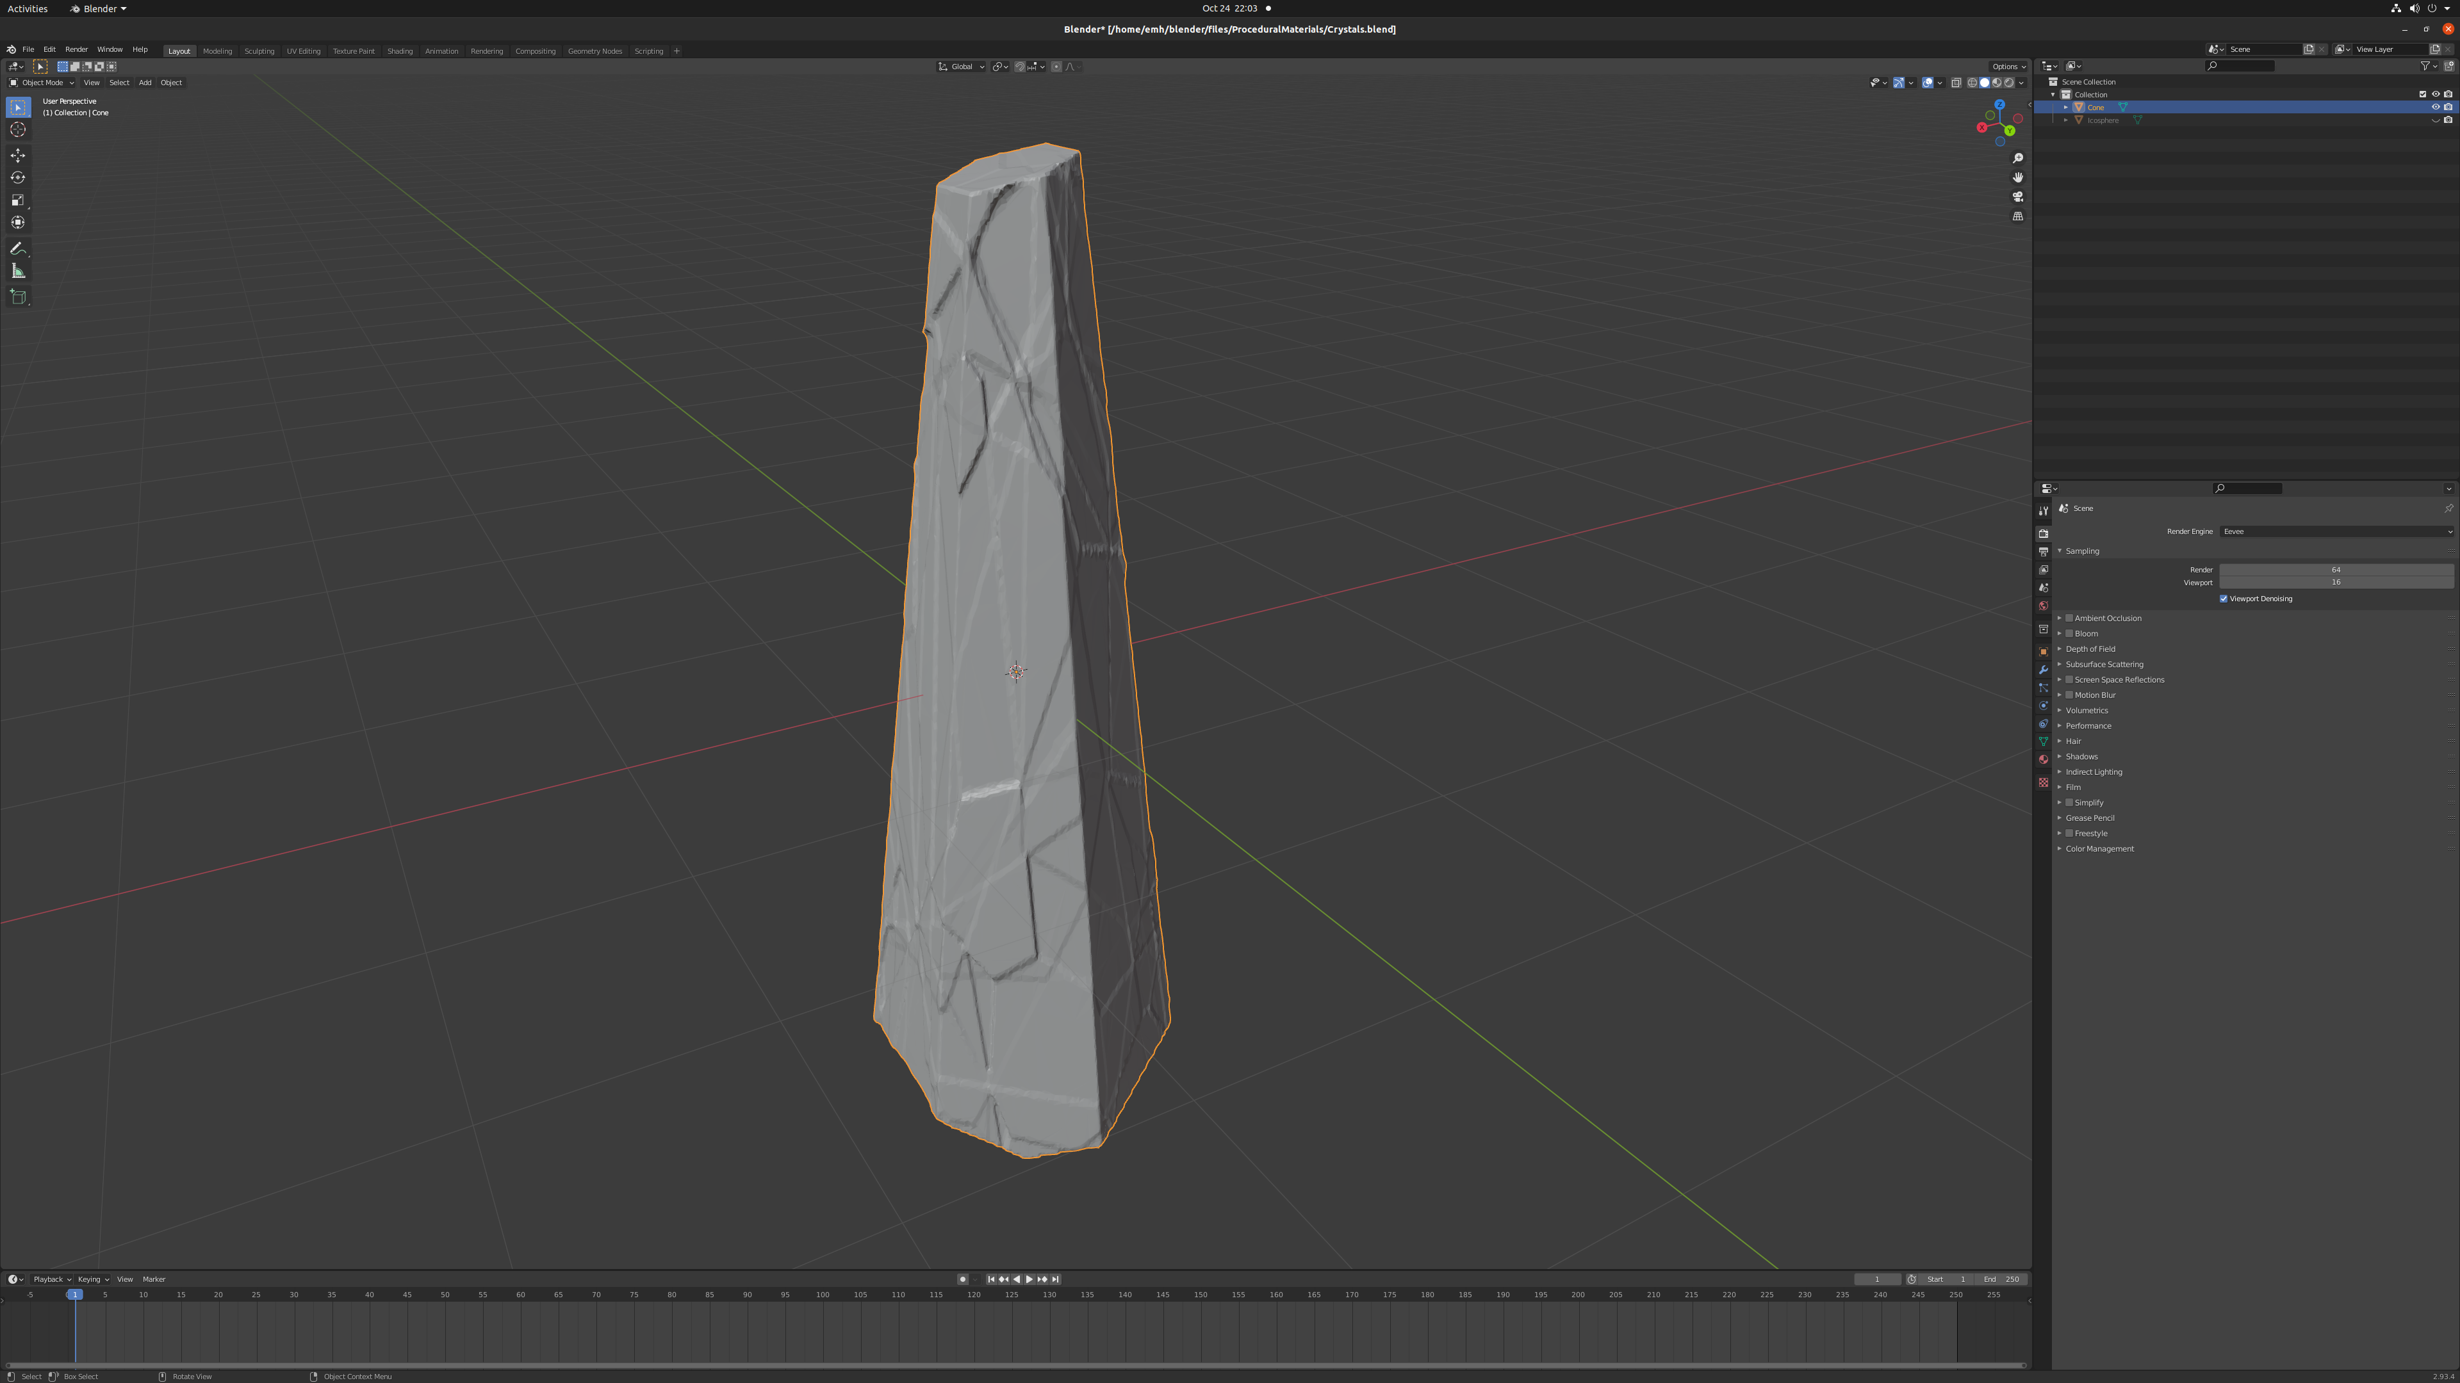Open the View Layer properties tab
This screenshot has height=1383, width=2460.
coord(2043,570)
